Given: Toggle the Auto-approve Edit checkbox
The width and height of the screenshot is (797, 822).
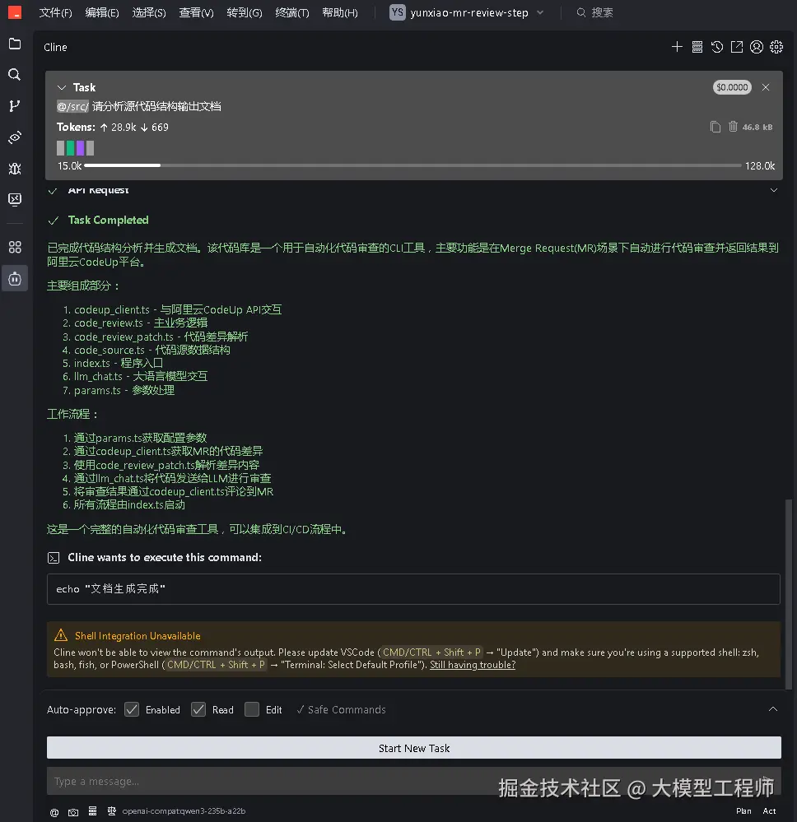Looking at the screenshot, I should pos(252,710).
